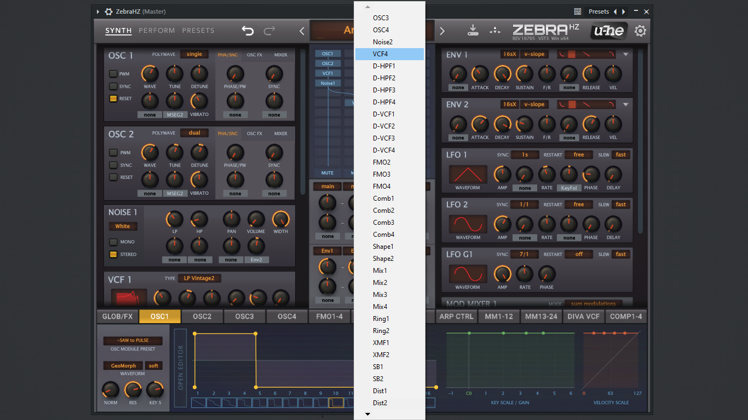Open the GLOB/FX lower tab
Viewport: 748px width, 420px height.
[x=118, y=316]
